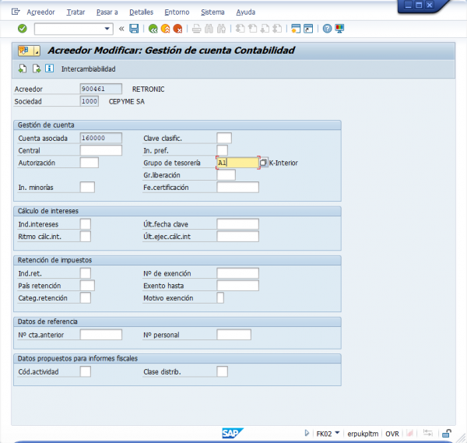Toggle the In. pref. checkbox

tap(223, 150)
